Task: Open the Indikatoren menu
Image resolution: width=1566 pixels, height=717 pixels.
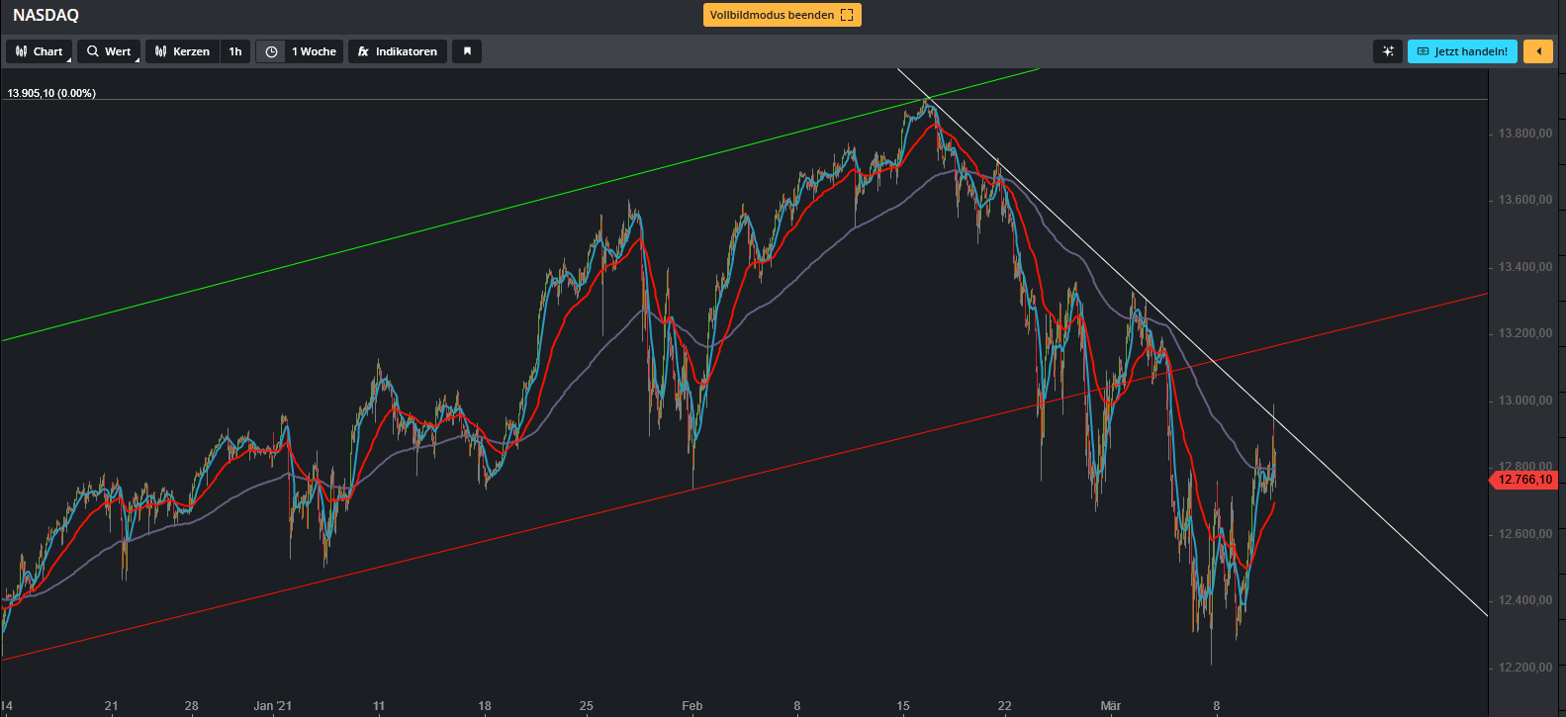Action: click(398, 51)
